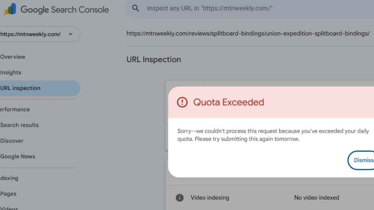Click inside the Inspect any URL field

tap(218, 8)
